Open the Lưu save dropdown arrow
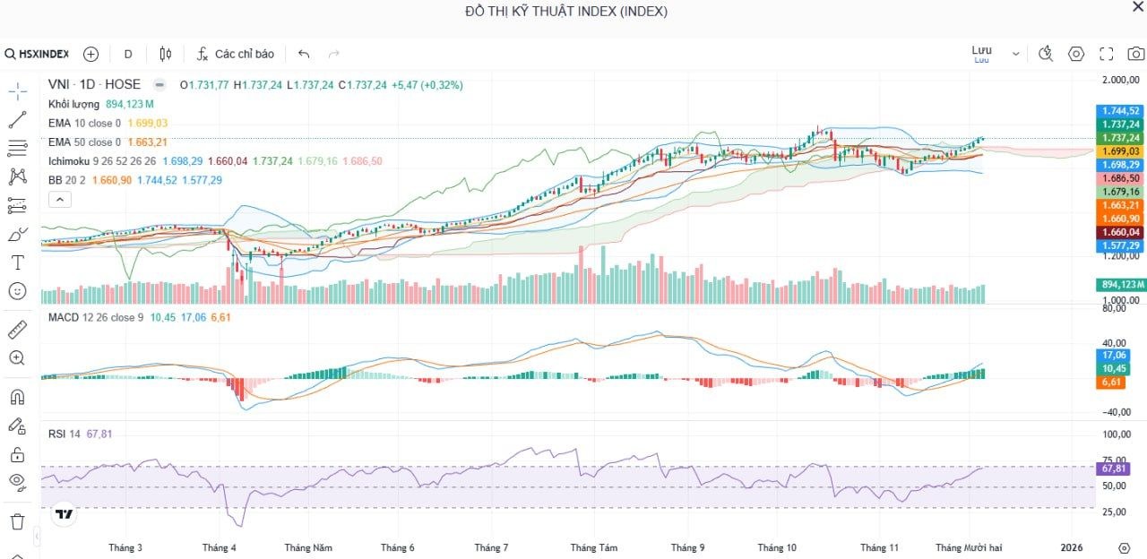Viewport: 1147px width, 559px height. point(1015,54)
